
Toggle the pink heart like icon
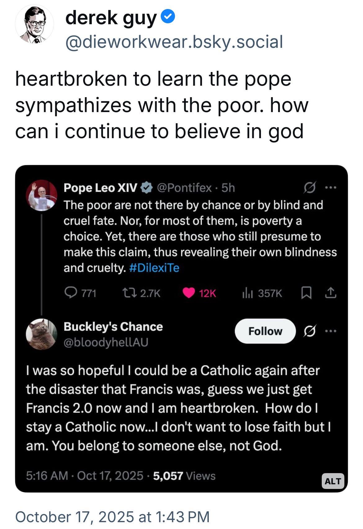tap(189, 293)
